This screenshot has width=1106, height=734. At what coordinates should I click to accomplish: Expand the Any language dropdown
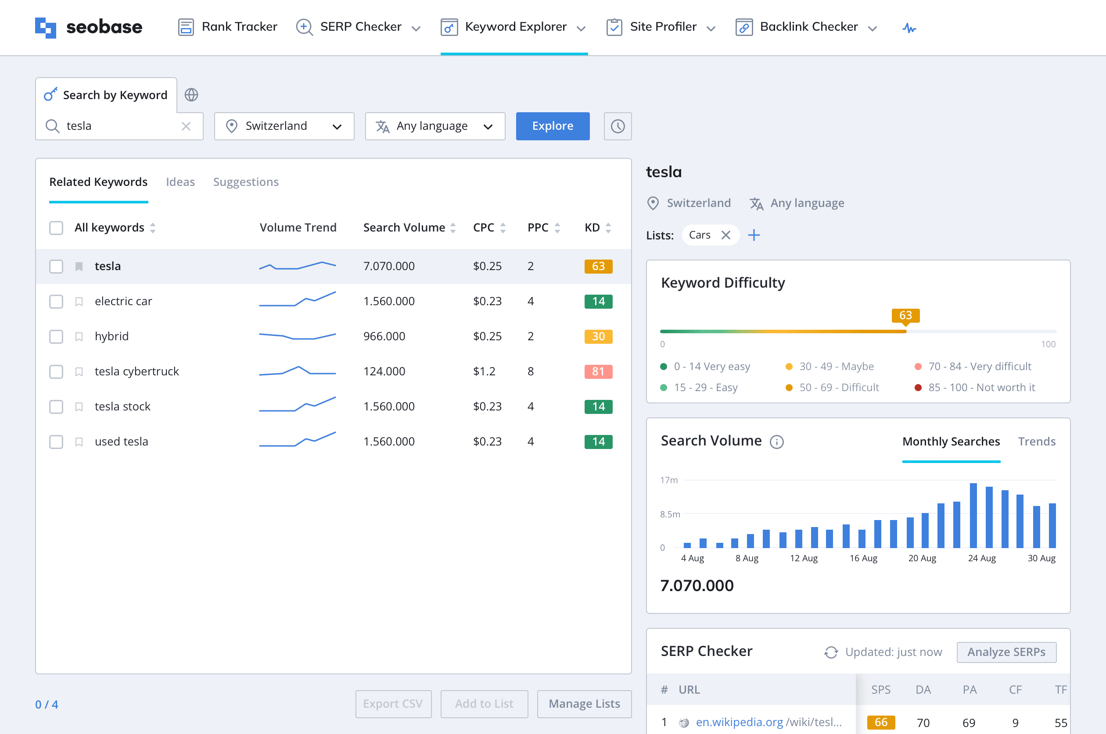[434, 126]
